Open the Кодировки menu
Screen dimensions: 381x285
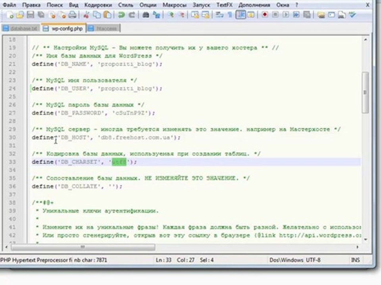click(98, 5)
